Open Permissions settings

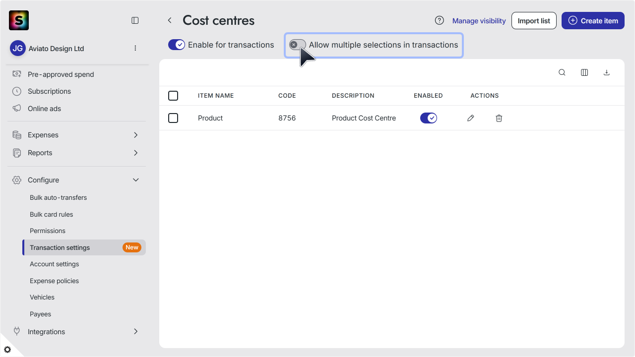48,231
